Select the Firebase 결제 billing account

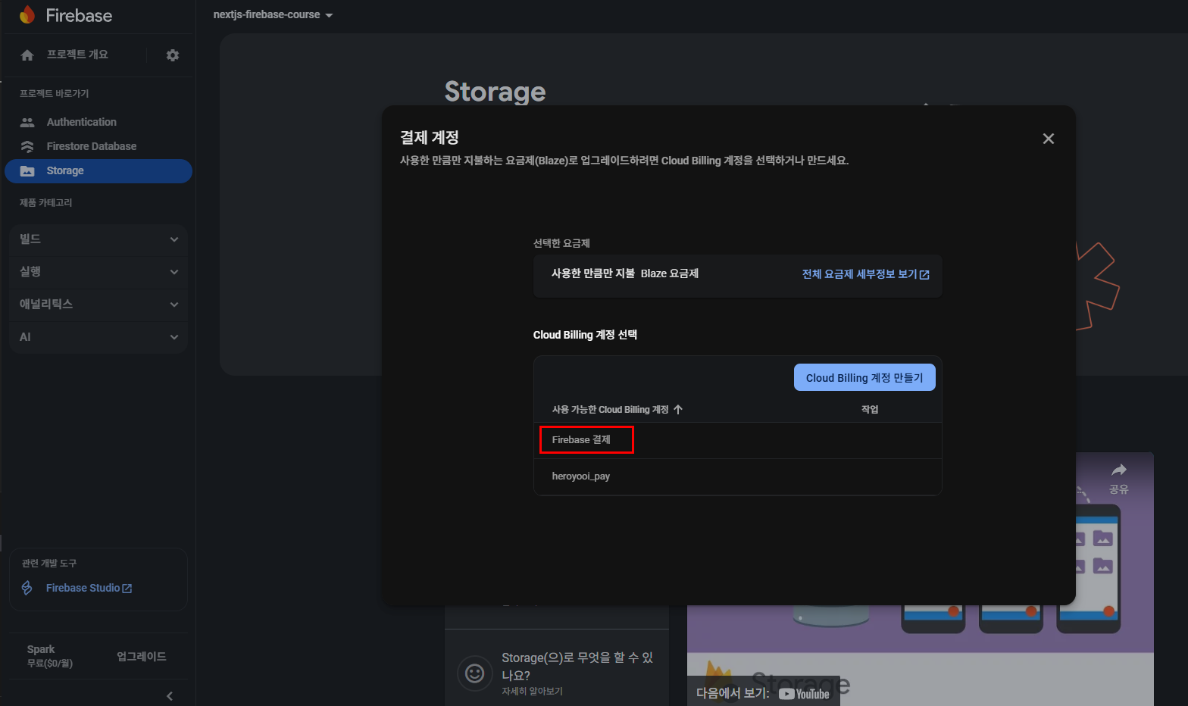[737, 440]
